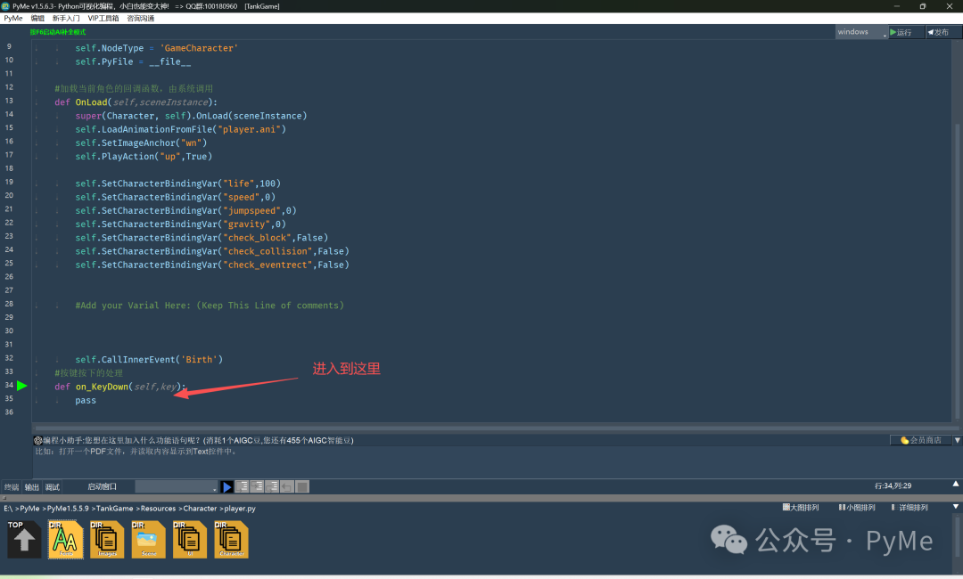Click the PyMe app logo in title bar
Screen dimensions: 963x579
5,6
